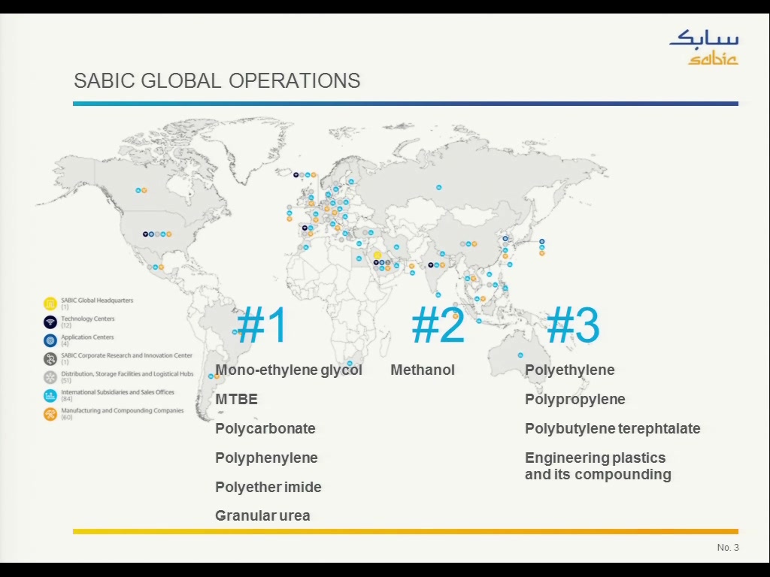The width and height of the screenshot is (770, 577).
Task: Click the "SABIC Global Headquarters" legend label
Action: click(x=97, y=301)
